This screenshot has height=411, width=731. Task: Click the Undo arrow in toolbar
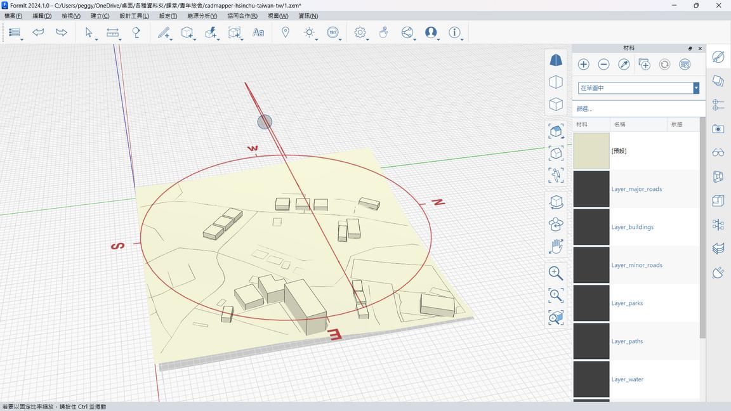point(38,32)
